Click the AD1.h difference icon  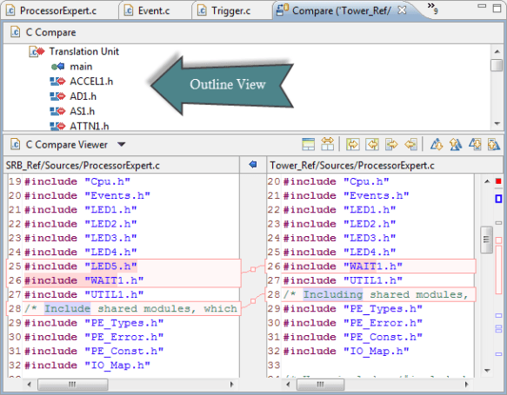[x=58, y=96]
